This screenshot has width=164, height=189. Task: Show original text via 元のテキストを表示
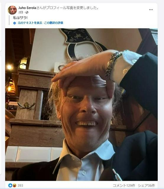point(30,23)
